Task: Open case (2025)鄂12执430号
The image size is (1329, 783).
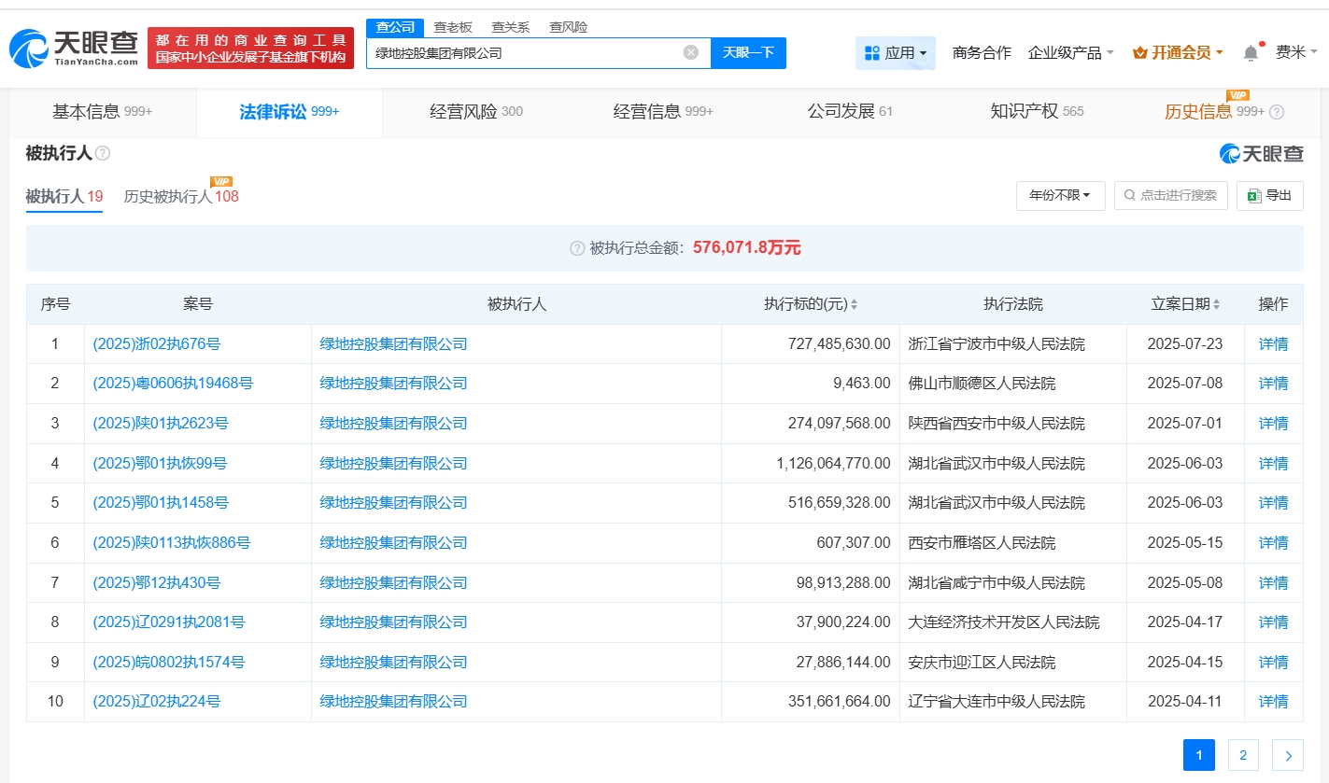Action: pyautogui.click(x=157, y=583)
